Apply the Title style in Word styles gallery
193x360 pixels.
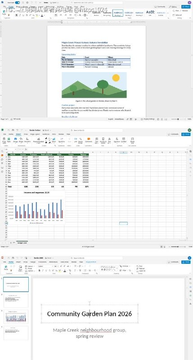click(150, 13)
